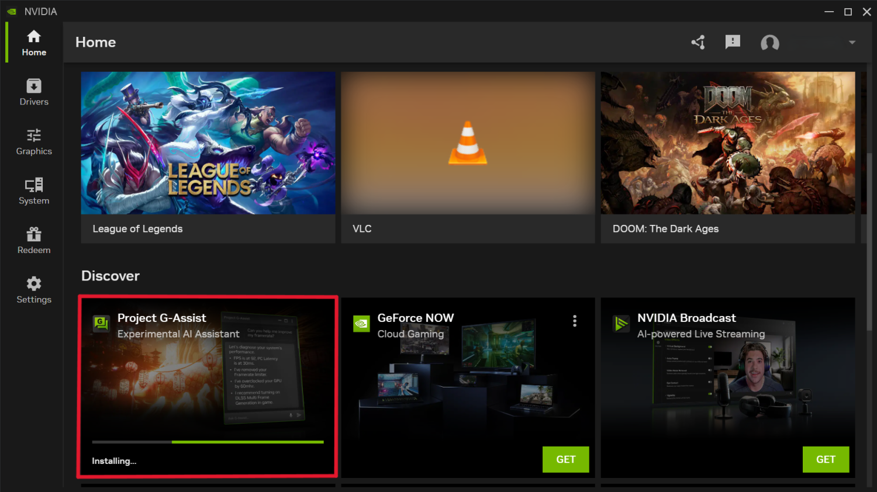
Task: Click the share icon in header
Action: click(698, 42)
